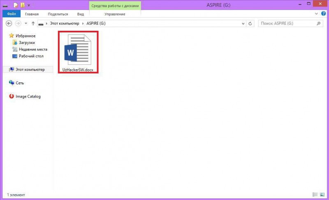Open Help with the question mark icon

pyautogui.click(x=323, y=14)
